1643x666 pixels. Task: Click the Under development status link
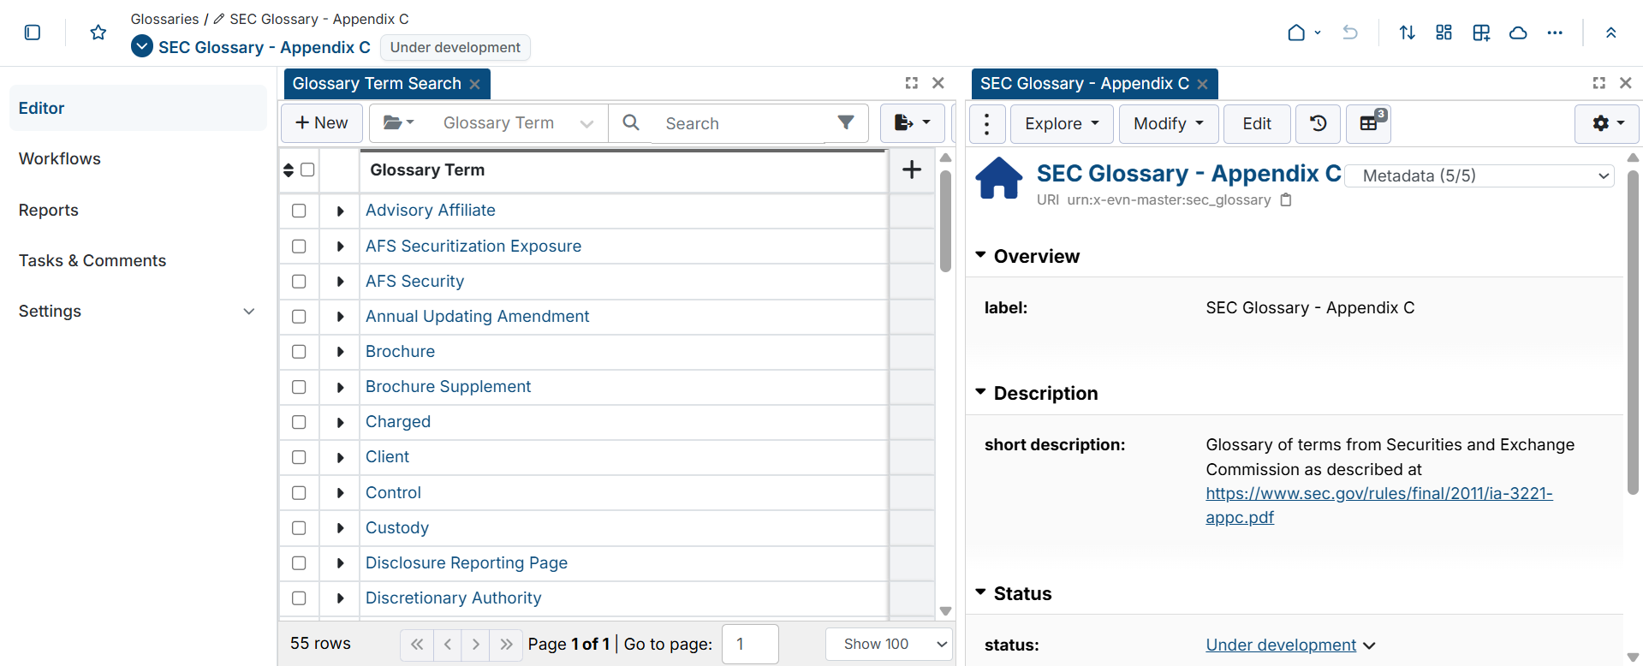(1281, 645)
